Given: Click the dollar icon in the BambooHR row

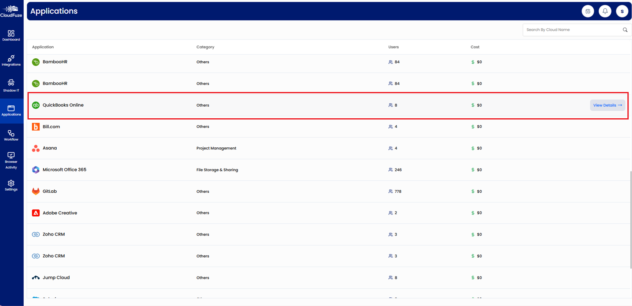Looking at the screenshot, I should point(472,62).
